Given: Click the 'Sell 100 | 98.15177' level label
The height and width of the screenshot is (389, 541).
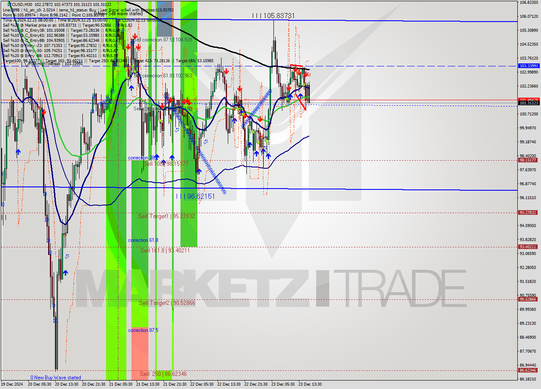Looking at the screenshot, I should [x=166, y=163].
